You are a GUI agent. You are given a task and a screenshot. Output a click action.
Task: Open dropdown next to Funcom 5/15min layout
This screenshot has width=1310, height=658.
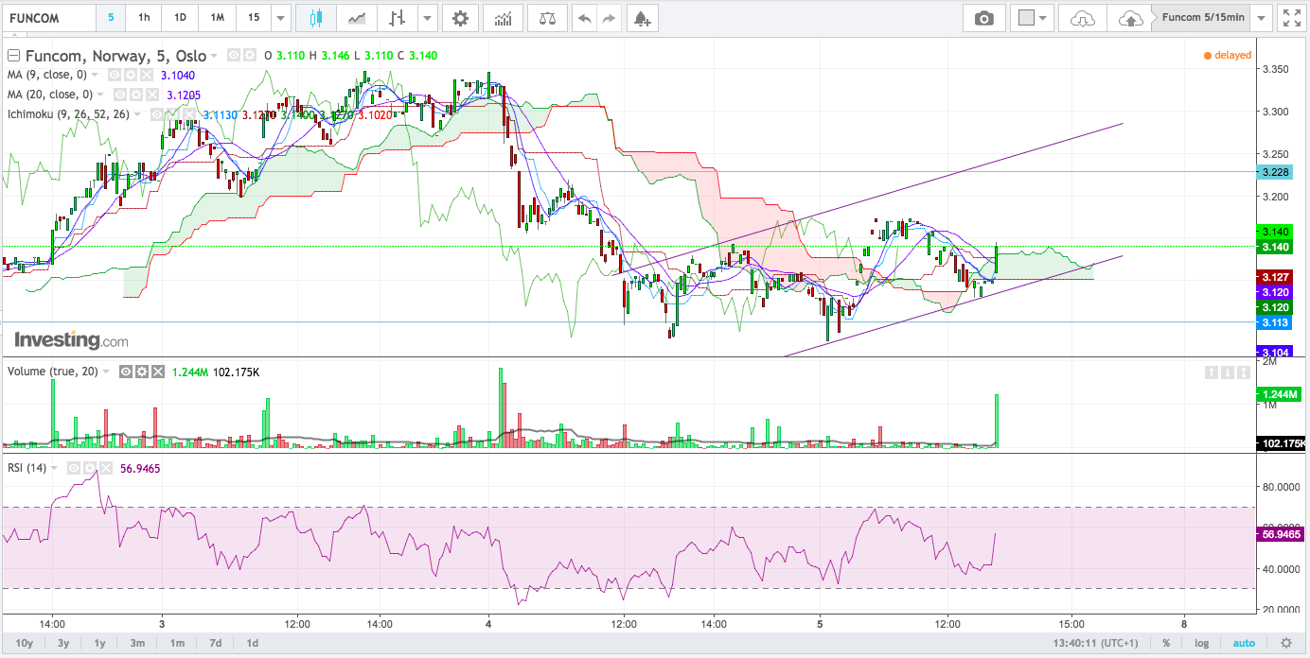click(x=1261, y=18)
